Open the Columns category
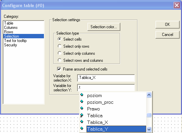 (x=11, y=28)
